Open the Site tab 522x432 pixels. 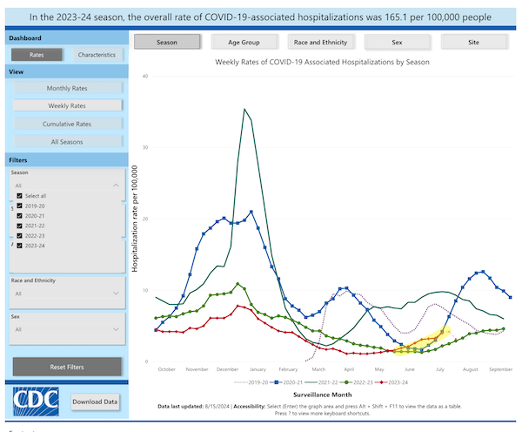(475, 42)
